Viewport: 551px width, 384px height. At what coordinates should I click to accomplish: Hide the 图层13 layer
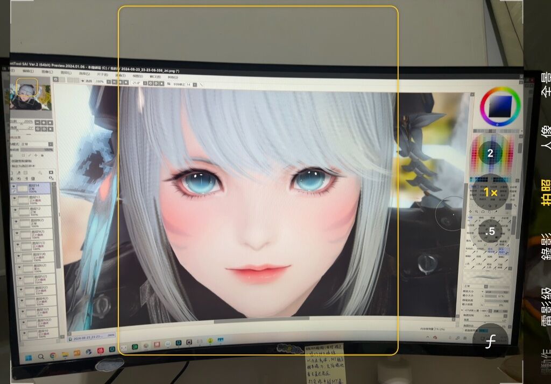[x=15, y=199]
